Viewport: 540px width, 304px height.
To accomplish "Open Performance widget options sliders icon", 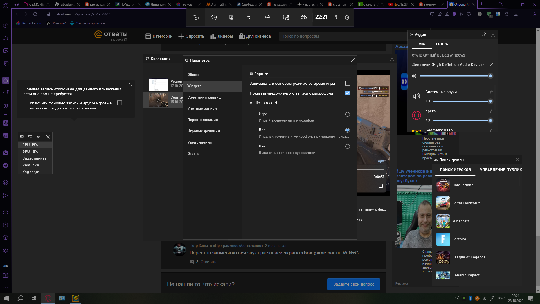I will tap(30, 137).
